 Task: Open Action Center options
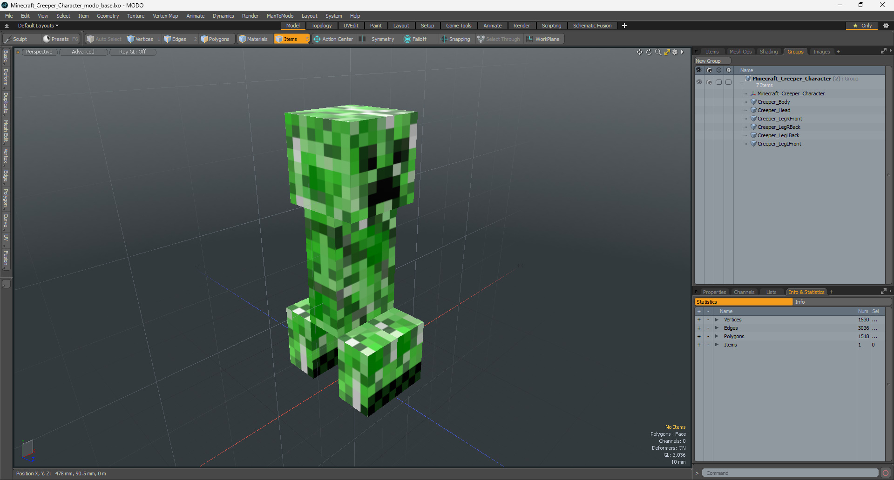pyautogui.click(x=333, y=39)
